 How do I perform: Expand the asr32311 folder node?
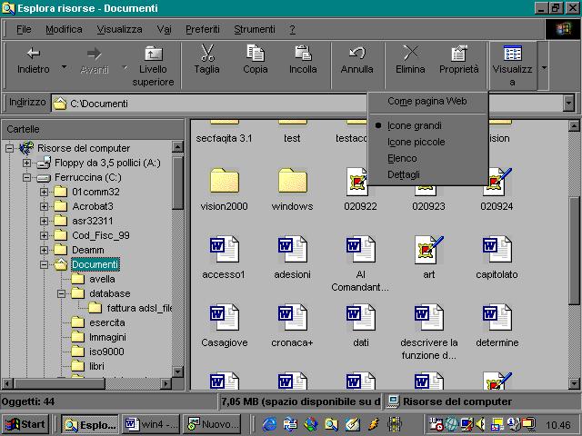pyautogui.click(x=44, y=221)
